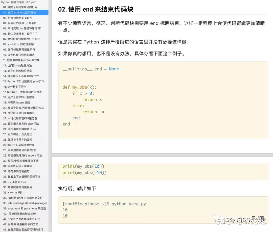273x232 pixels.
Task: Open chapter 22 一行代码实现FTP服务器
Action: 23,118
